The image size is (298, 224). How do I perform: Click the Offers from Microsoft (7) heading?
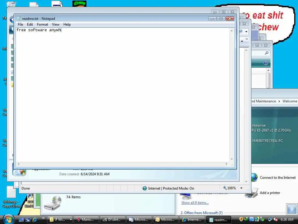pyautogui.click(x=201, y=213)
